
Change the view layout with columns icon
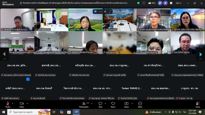coord(171,3)
